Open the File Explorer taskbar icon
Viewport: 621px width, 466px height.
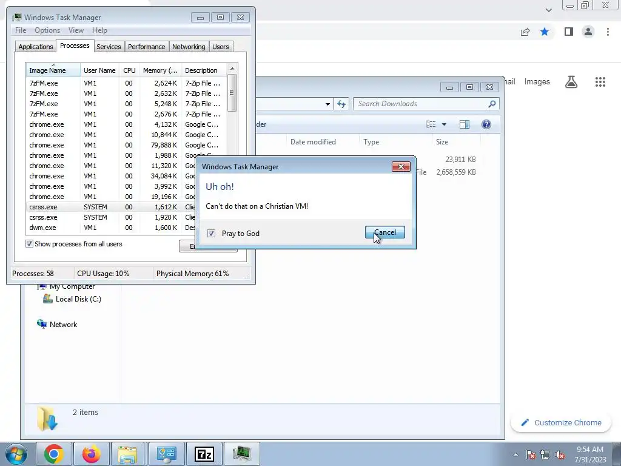point(129,454)
